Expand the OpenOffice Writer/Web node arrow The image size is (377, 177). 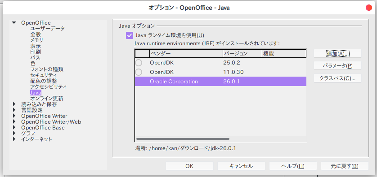(14, 122)
